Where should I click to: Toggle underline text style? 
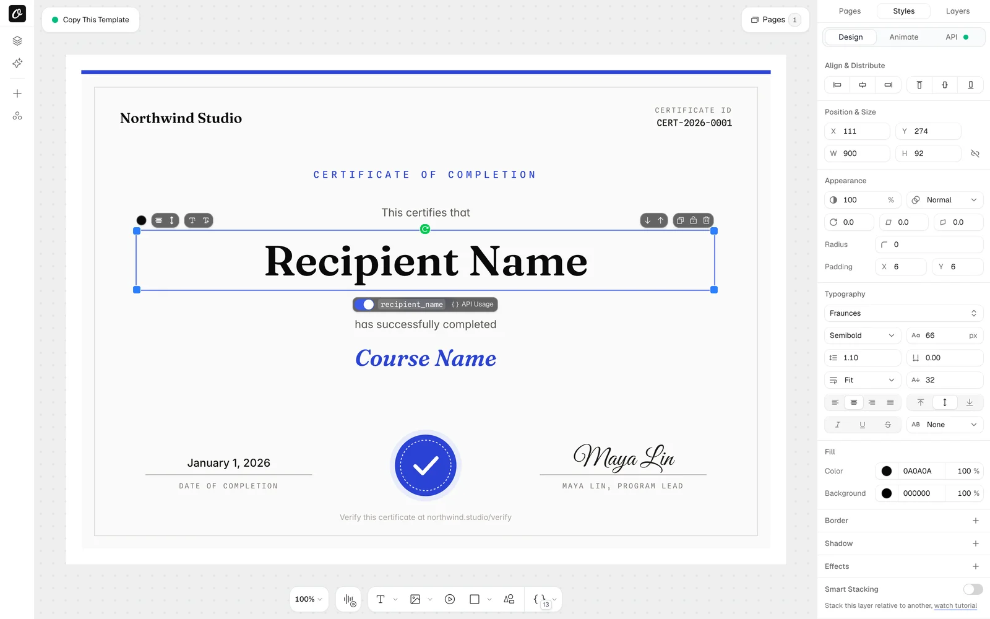(x=863, y=425)
